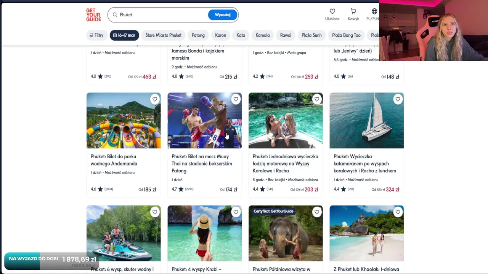Select the Kata filter chip

241,35
